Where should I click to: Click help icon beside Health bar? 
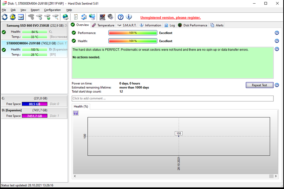277,41
